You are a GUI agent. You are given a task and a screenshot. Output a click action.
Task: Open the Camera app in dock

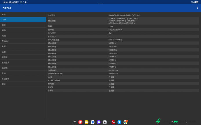pos(105,122)
